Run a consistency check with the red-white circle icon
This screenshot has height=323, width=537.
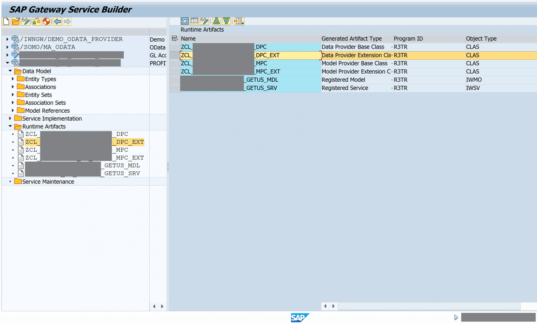46,21
